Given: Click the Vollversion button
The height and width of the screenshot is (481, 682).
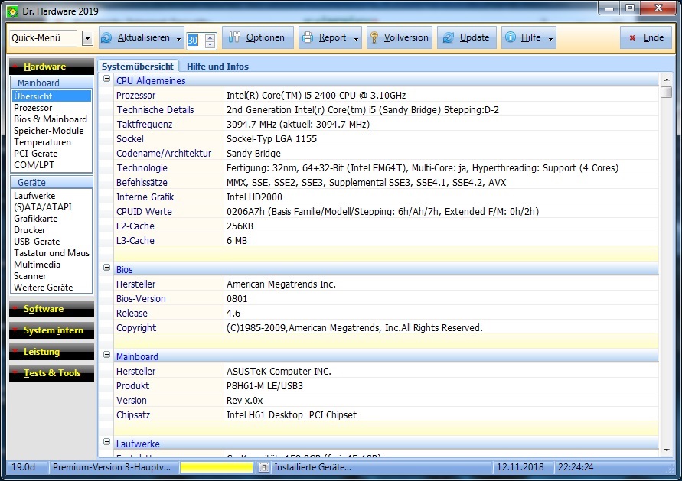Looking at the screenshot, I should point(400,37).
